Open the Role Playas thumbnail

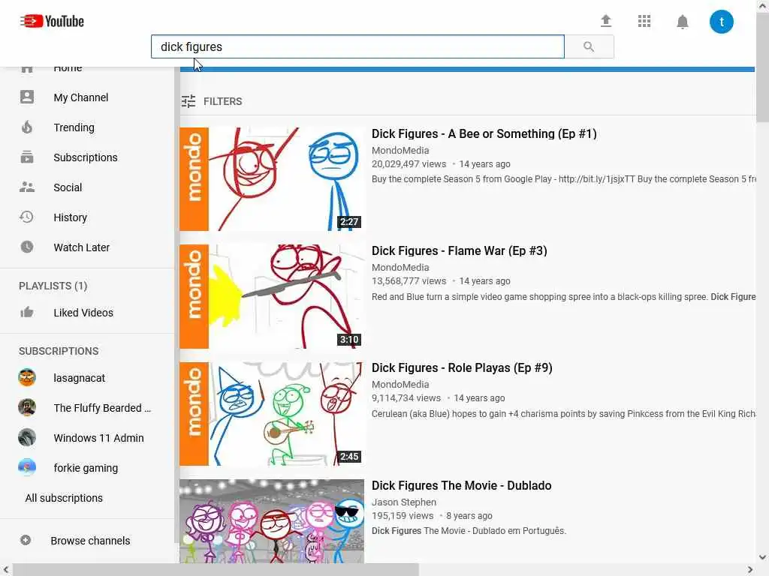[x=272, y=414]
